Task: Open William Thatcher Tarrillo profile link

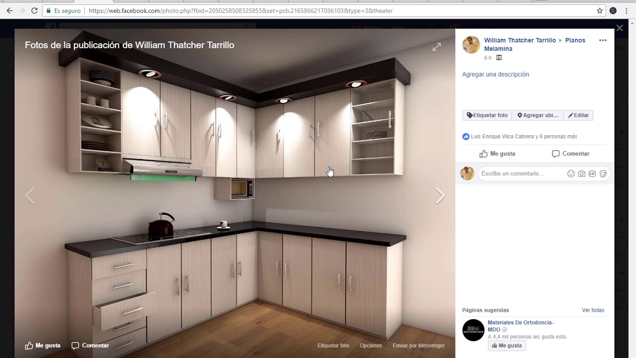Action: point(520,40)
